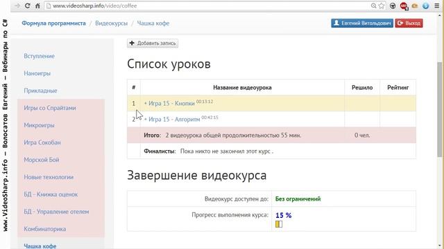This screenshot has width=444, height=249.
Task: Click the Название видеоурока column header
Action: 242,88
